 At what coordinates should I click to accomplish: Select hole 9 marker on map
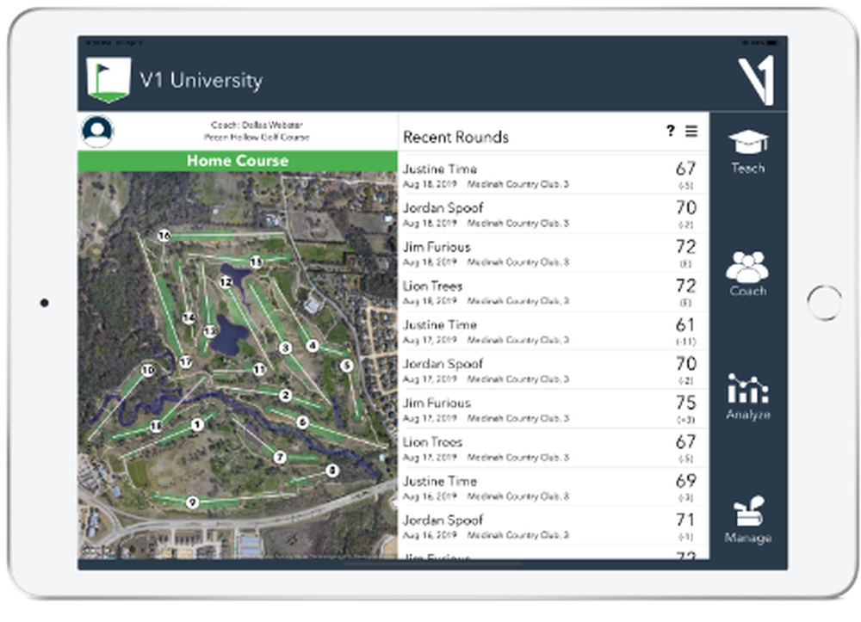coord(192,502)
